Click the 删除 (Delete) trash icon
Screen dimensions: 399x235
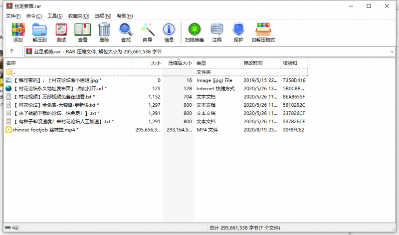point(104,32)
